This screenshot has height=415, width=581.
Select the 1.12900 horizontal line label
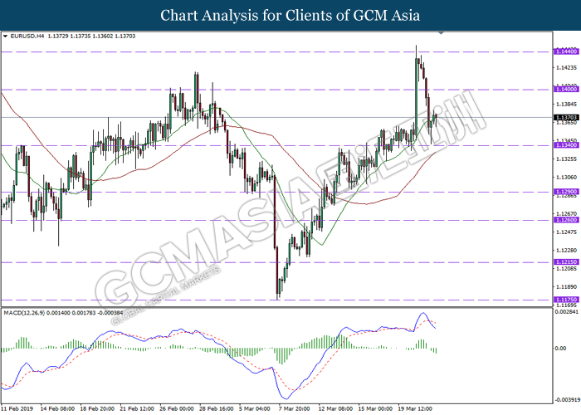tap(566, 192)
